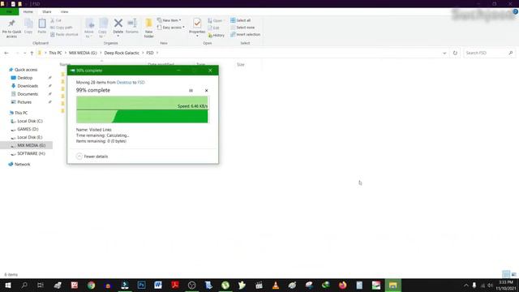The width and height of the screenshot is (519, 292).
Task: Click Invert selection in ribbon
Action: [245, 34]
